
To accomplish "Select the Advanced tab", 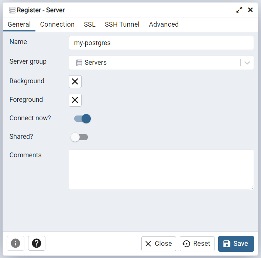I will (x=164, y=24).
